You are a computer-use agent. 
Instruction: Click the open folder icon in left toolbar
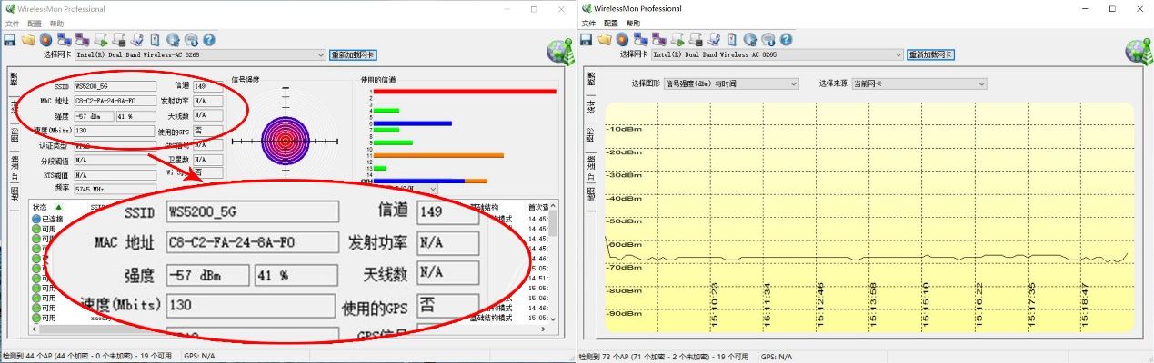pos(28,40)
